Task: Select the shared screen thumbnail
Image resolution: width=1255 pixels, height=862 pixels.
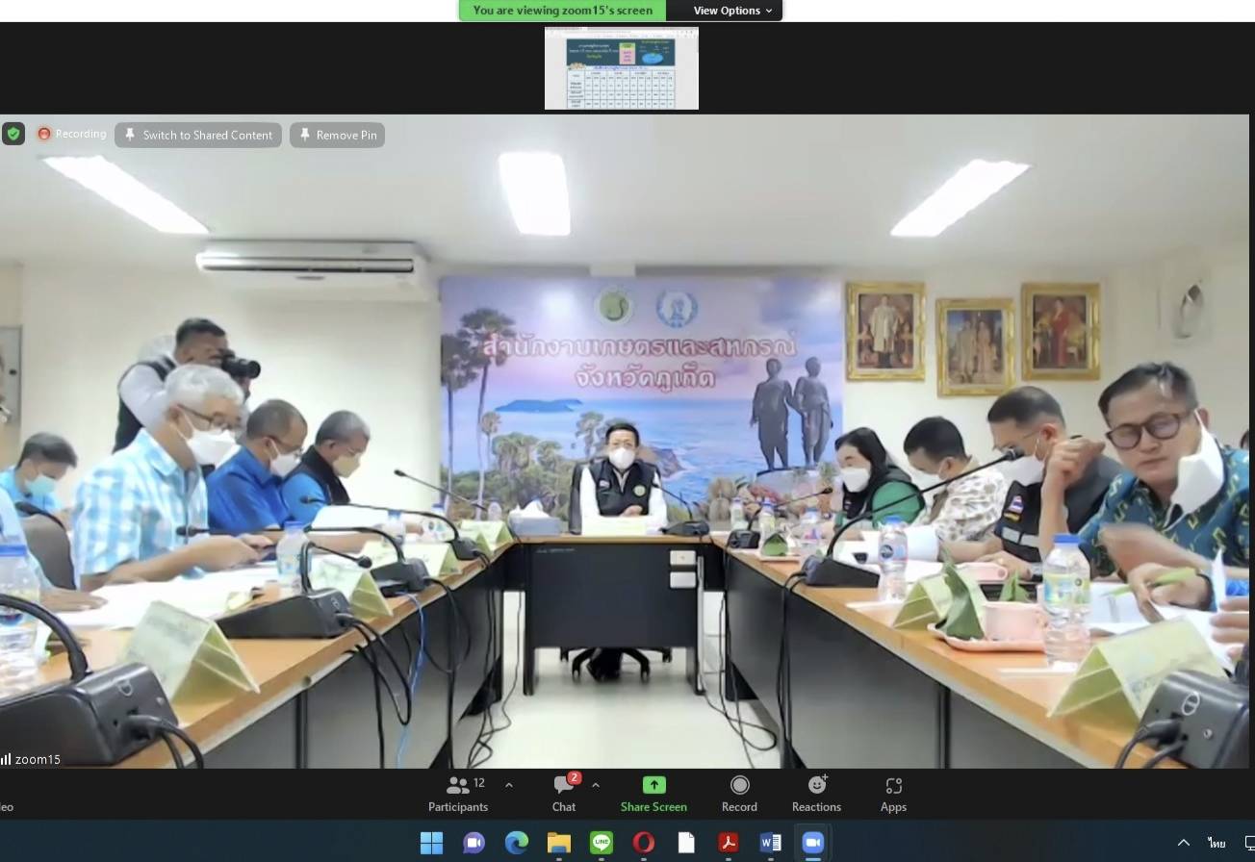Action: click(x=622, y=67)
